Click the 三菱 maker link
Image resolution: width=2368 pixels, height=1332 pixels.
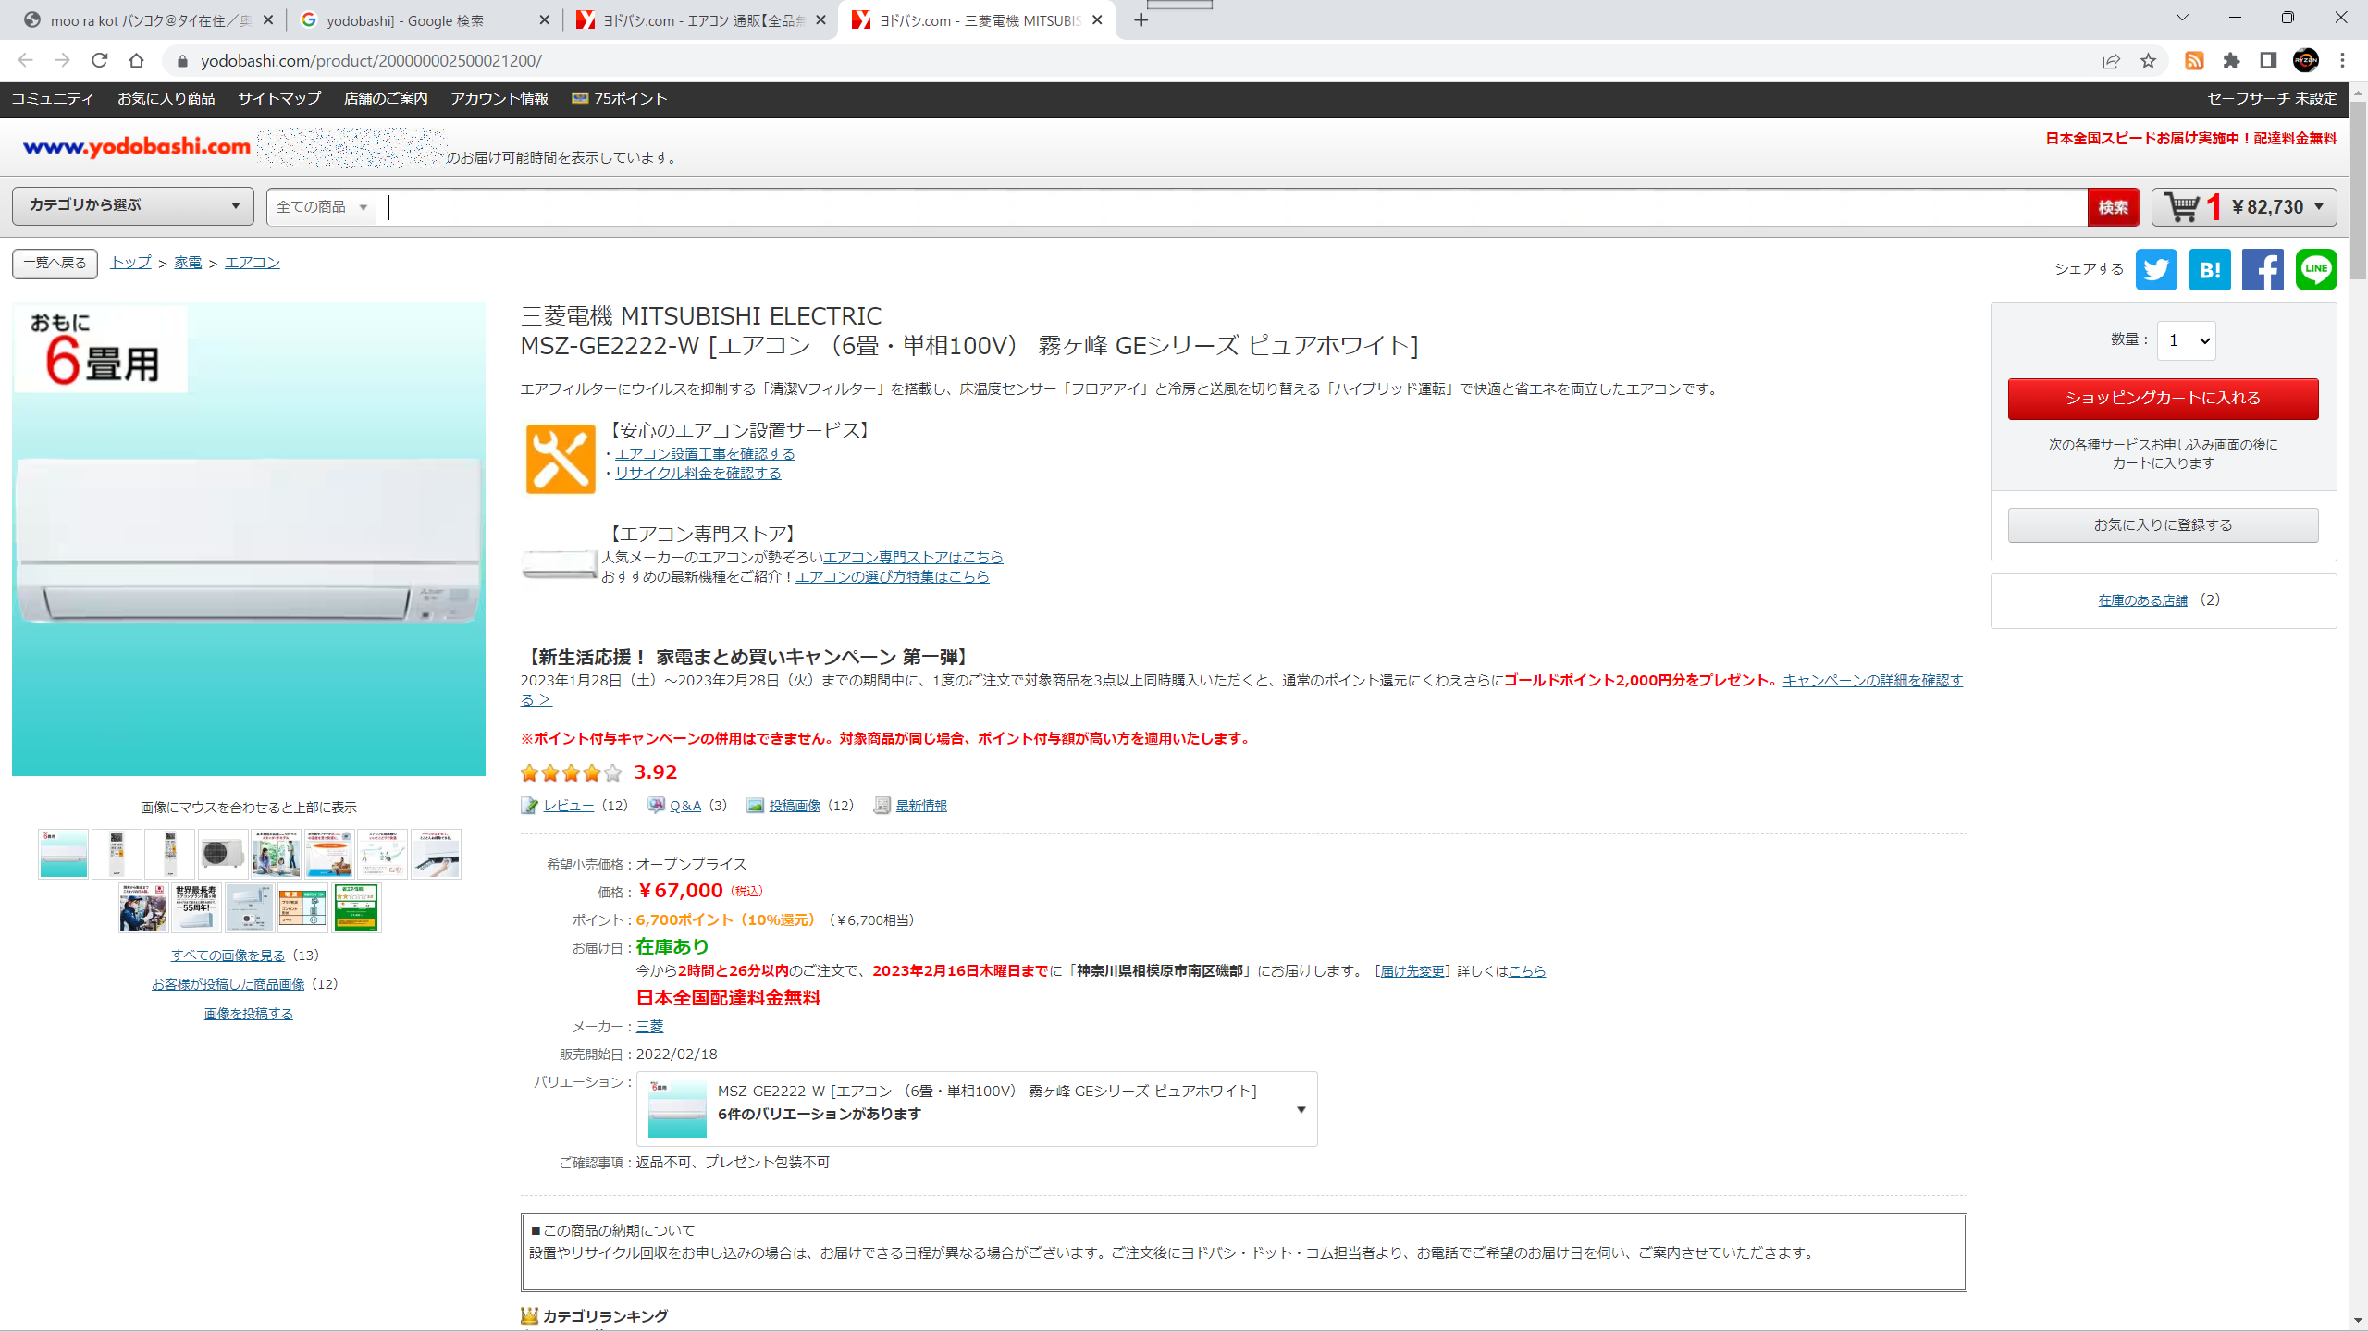pyautogui.click(x=649, y=1027)
